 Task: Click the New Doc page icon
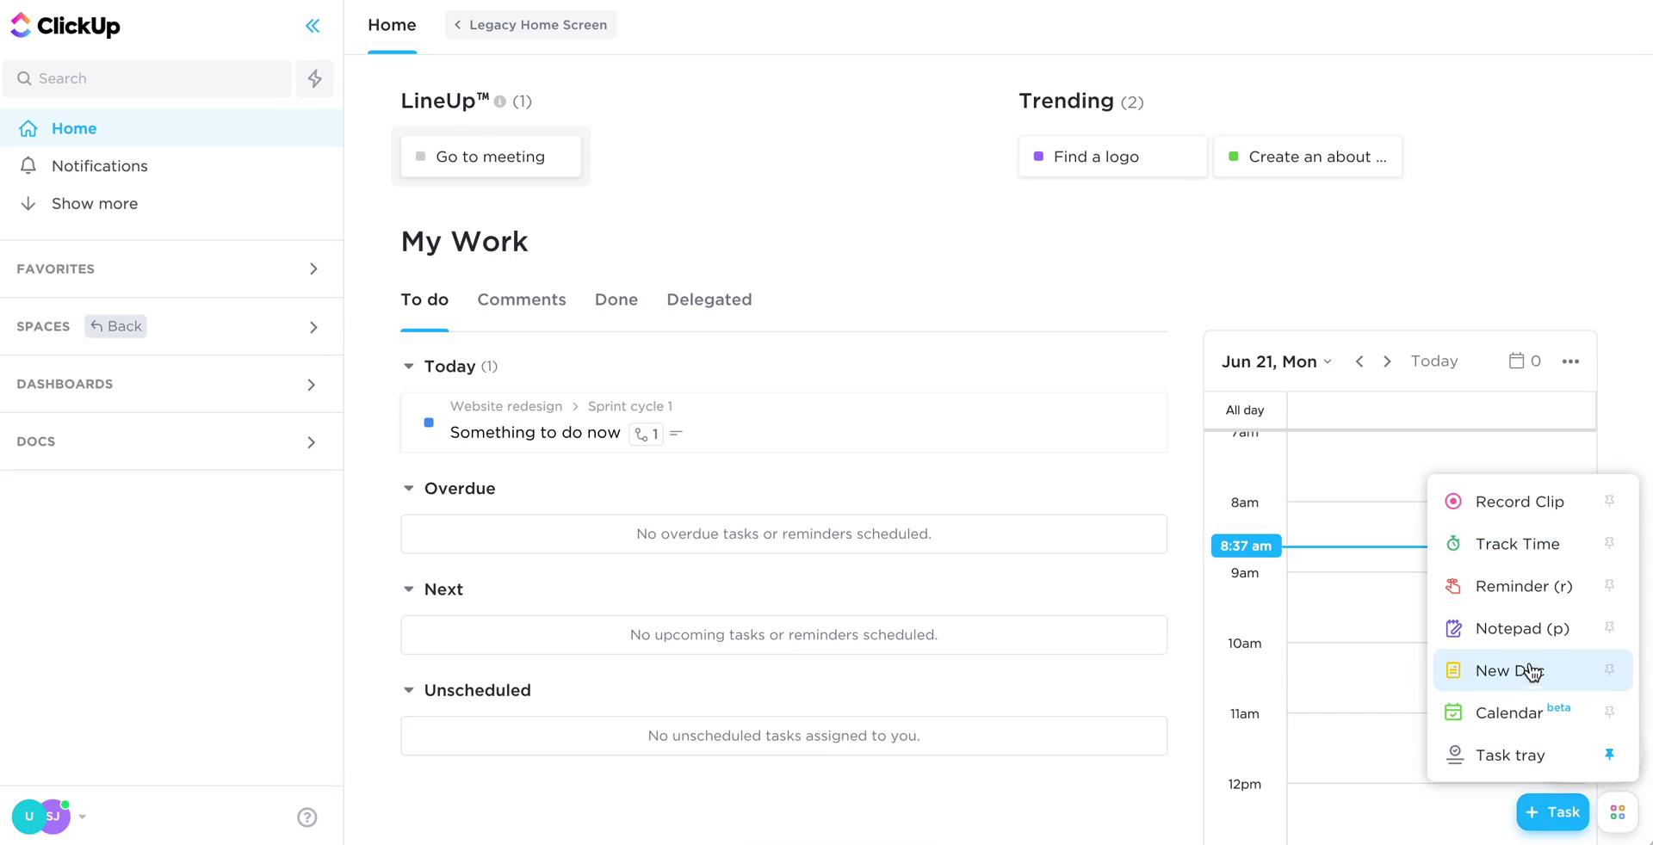click(1453, 670)
